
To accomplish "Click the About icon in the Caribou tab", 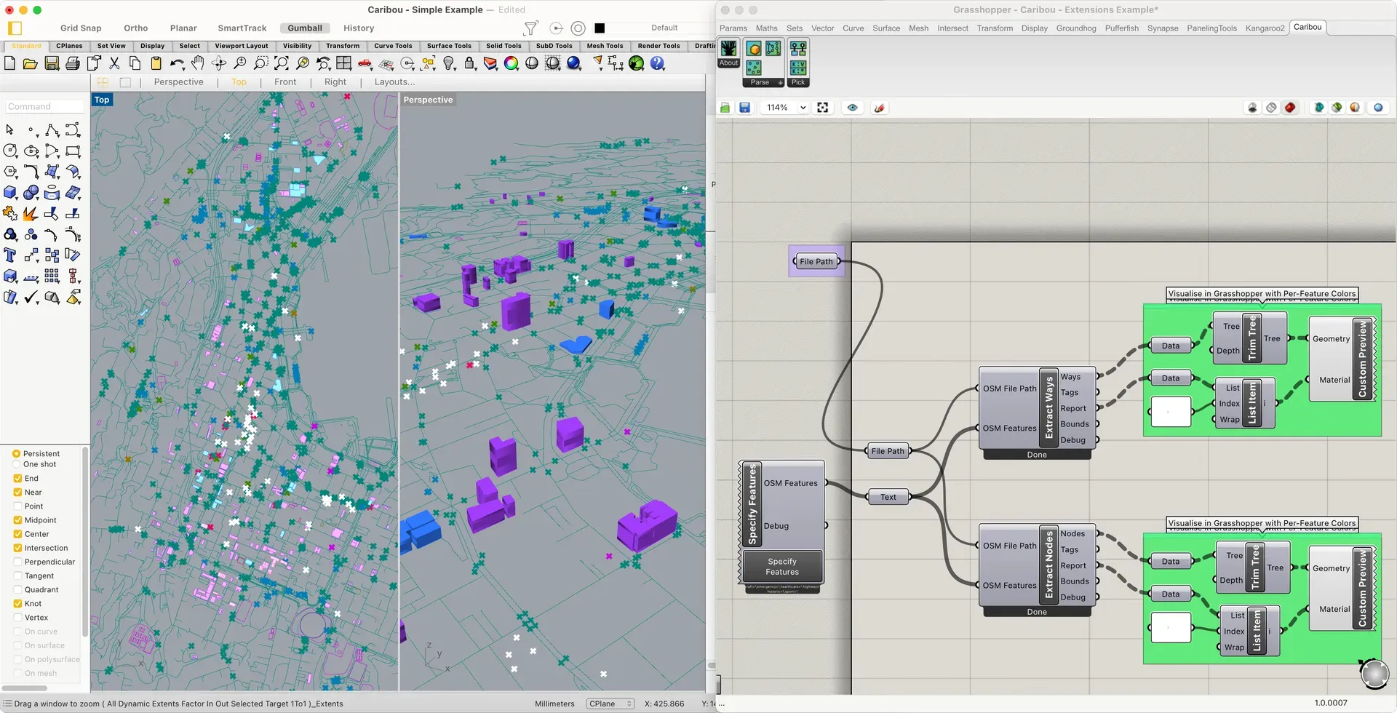I will tap(728, 50).
